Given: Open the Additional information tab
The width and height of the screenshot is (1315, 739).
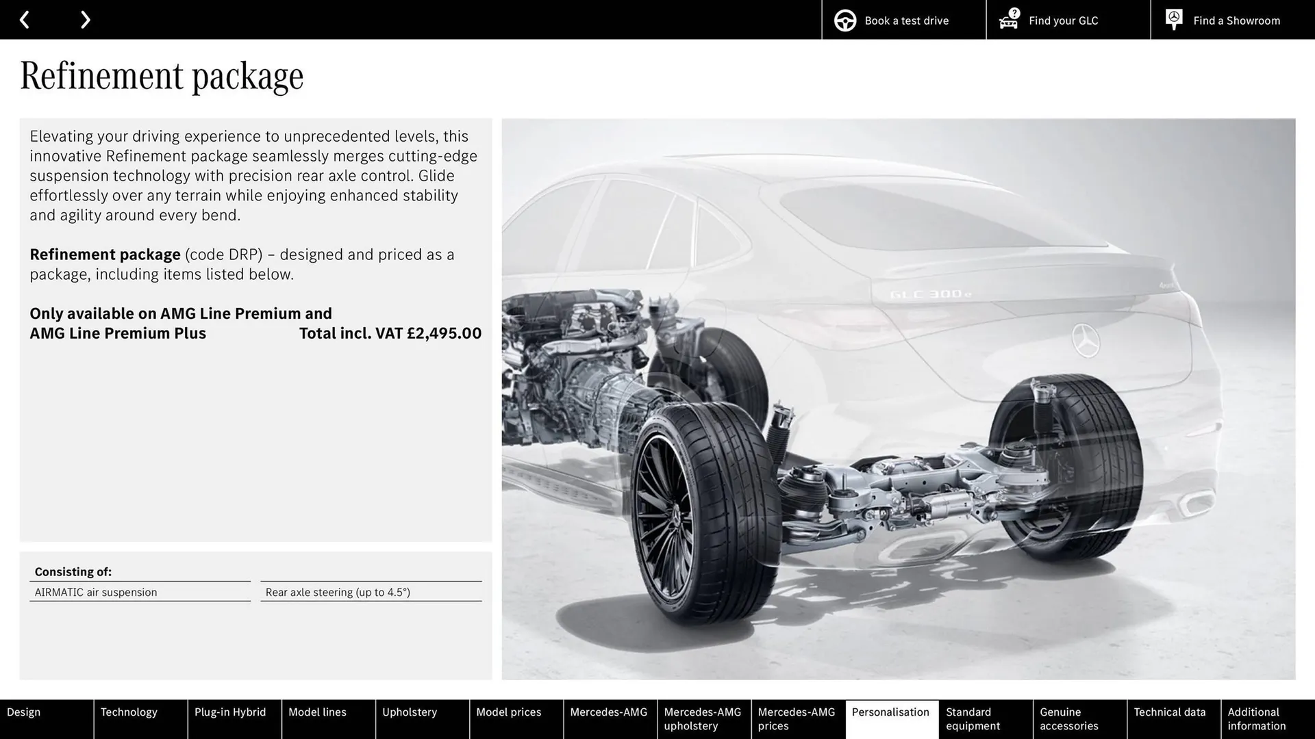Looking at the screenshot, I should 1268,719.
